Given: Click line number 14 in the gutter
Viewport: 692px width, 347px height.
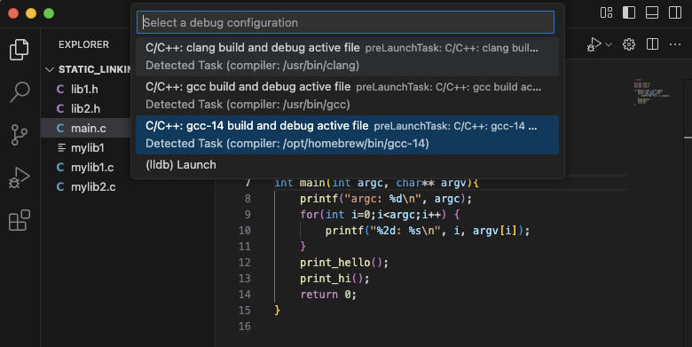Looking at the screenshot, I should coord(245,295).
